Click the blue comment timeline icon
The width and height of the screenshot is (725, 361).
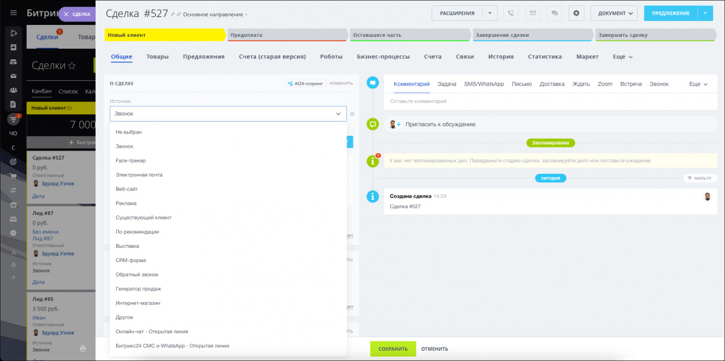coord(373,83)
